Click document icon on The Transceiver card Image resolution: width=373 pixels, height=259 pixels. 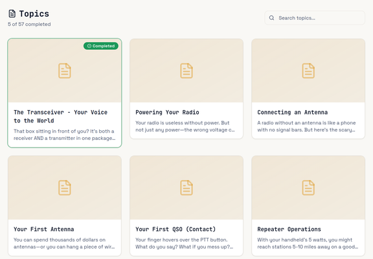tap(65, 71)
